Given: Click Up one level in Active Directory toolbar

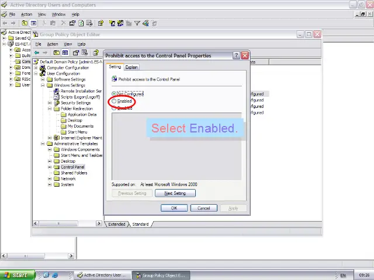Looking at the screenshot, I should pyautogui.click(x=25, y=23).
